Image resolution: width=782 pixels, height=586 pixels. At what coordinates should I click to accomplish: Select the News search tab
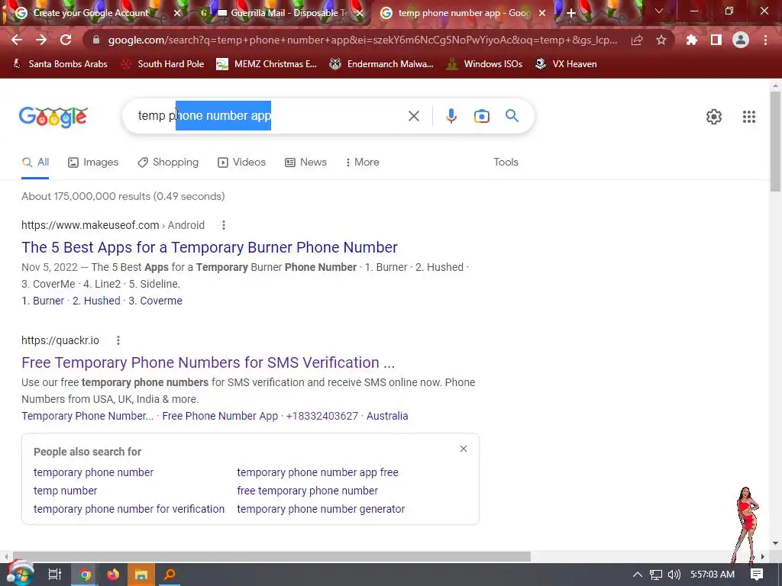point(305,162)
